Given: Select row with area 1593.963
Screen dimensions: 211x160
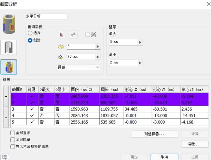Looking at the screenshot, I should [110, 109].
